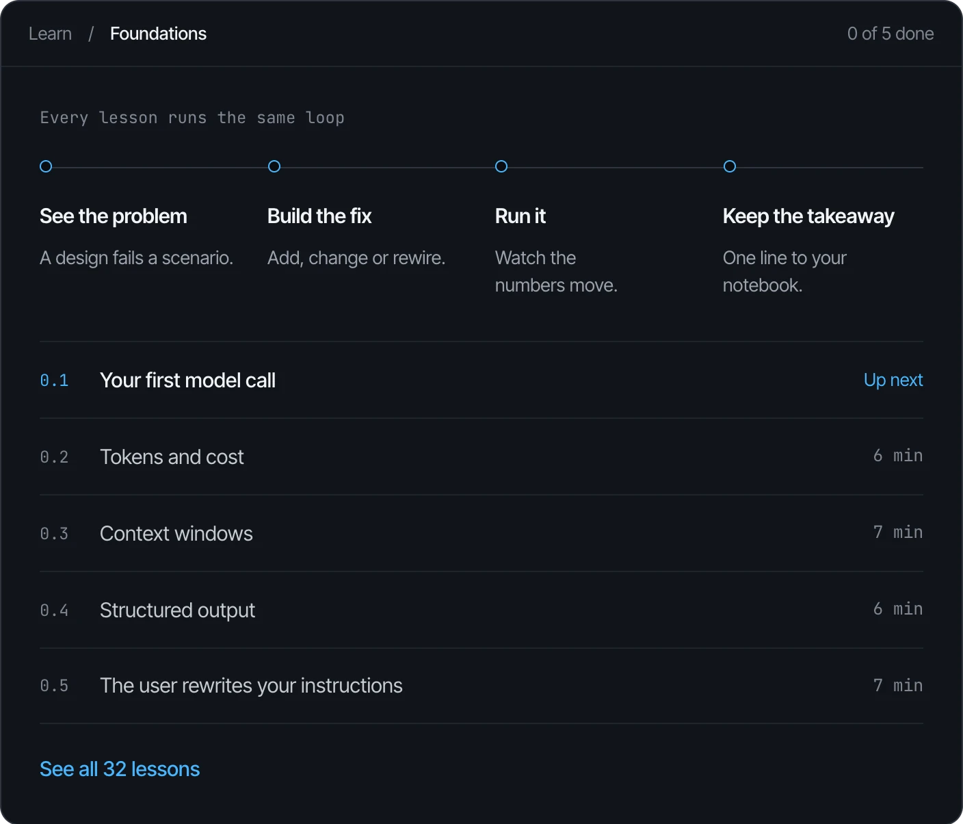Open the 'Tokens and cost' lesson
The width and height of the screenshot is (963, 824).
click(481, 457)
